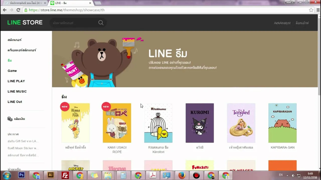Click the เติมเงิน link
Viewport: 321px width, 180px height.
click(x=19, y=119)
